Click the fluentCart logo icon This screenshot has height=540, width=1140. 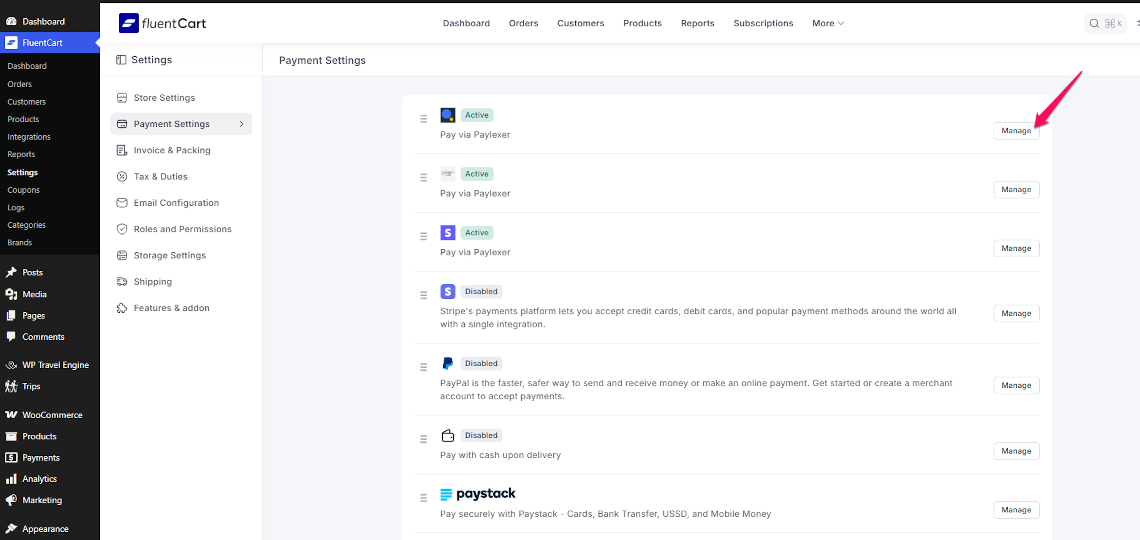pyautogui.click(x=128, y=23)
